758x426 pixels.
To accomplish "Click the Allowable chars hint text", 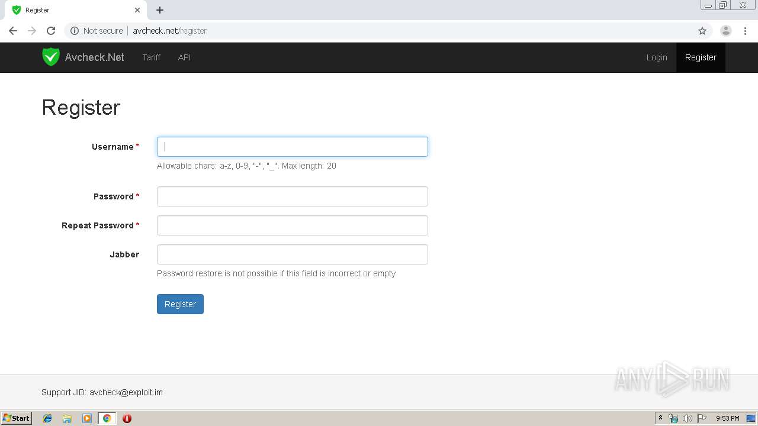I will point(246,166).
